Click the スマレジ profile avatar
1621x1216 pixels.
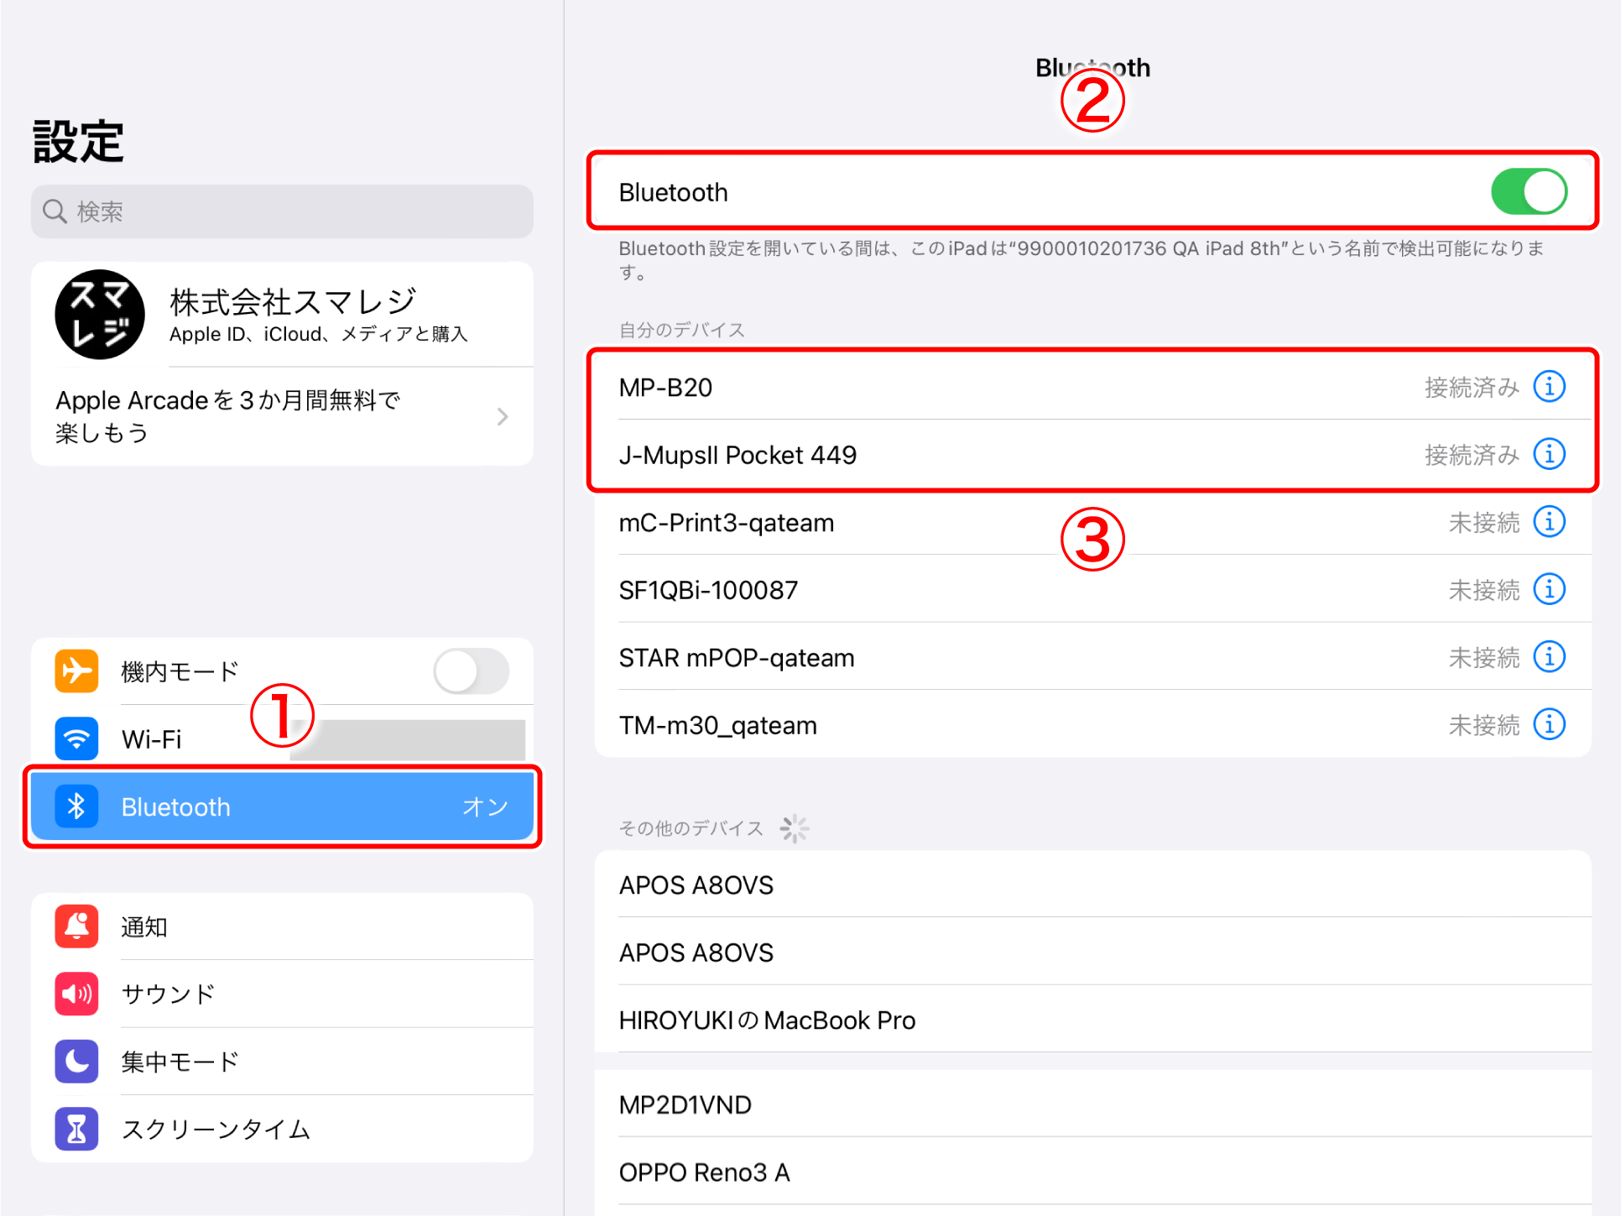tap(100, 315)
